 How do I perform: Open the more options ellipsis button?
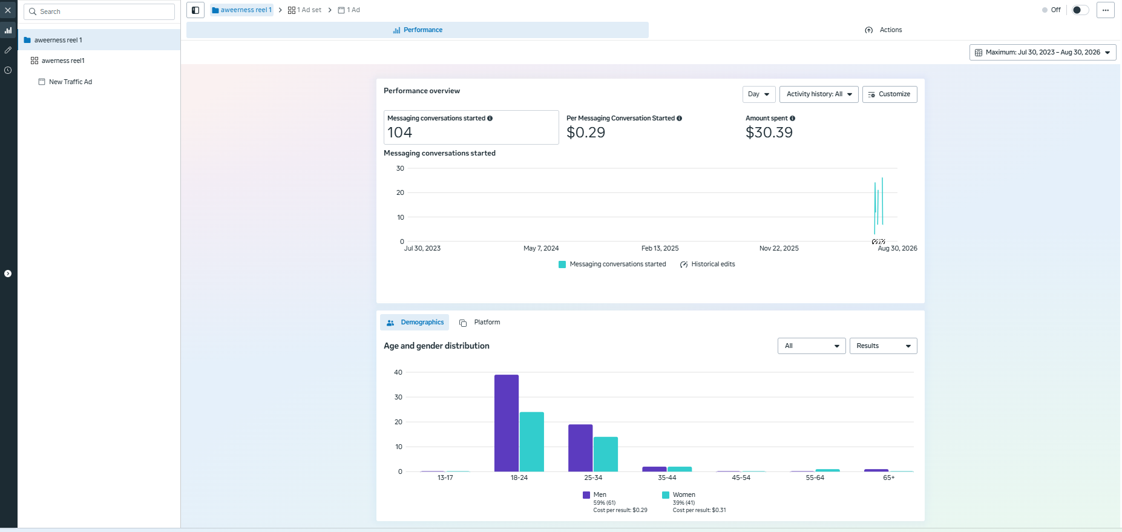(x=1106, y=10)
